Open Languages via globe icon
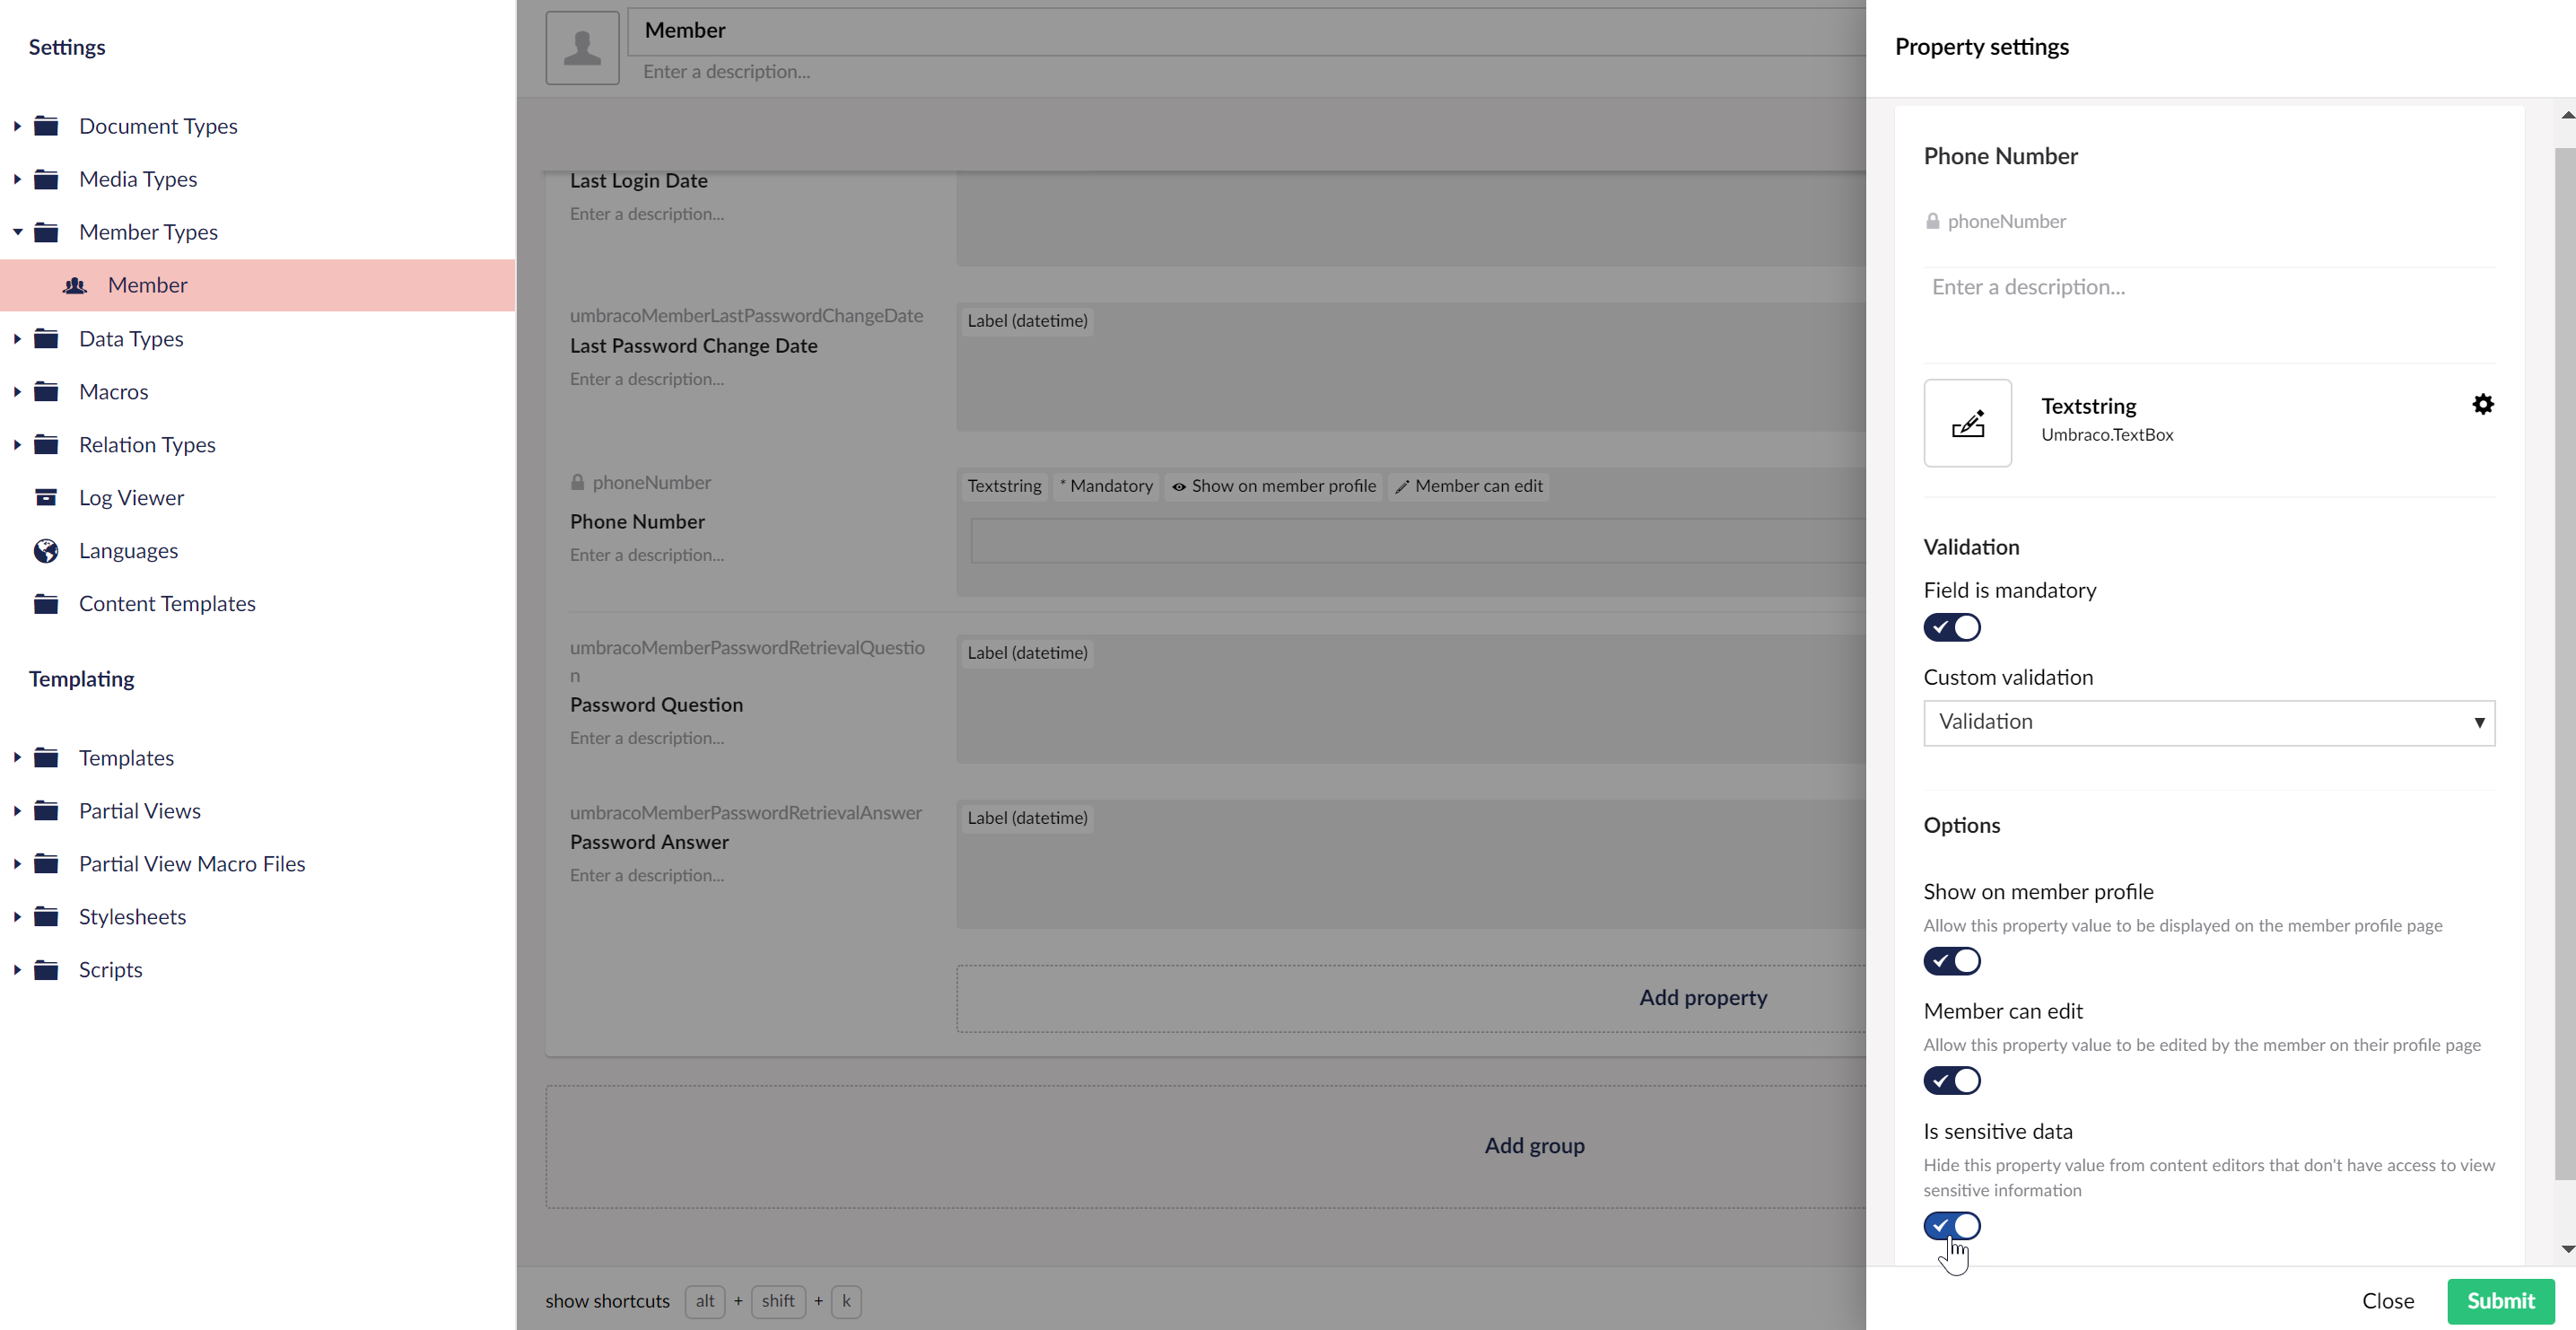2576x1330 pixels. pyautogui.click(x=46, y=551)
